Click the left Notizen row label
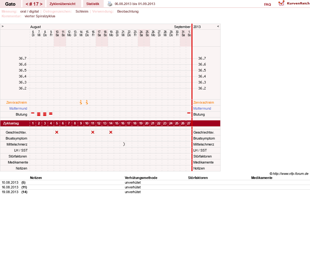 tap(21, 168)
